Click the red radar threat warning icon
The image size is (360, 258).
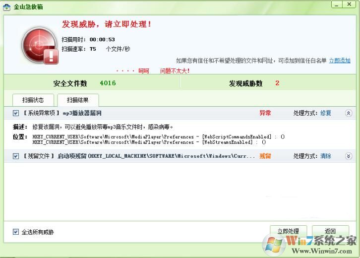(40, 46)
